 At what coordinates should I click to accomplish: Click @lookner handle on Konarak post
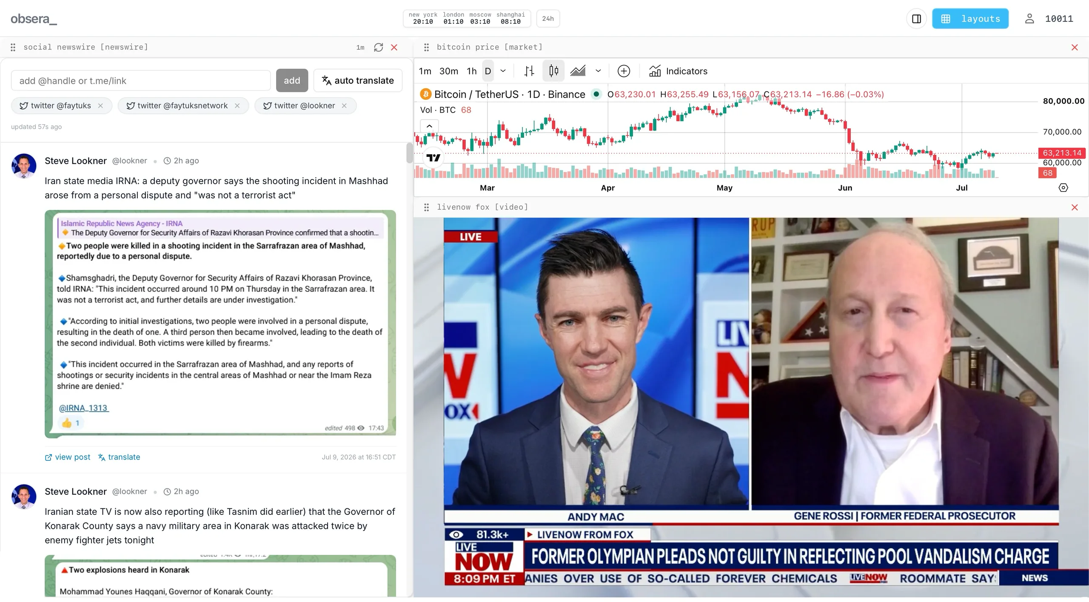130,491
